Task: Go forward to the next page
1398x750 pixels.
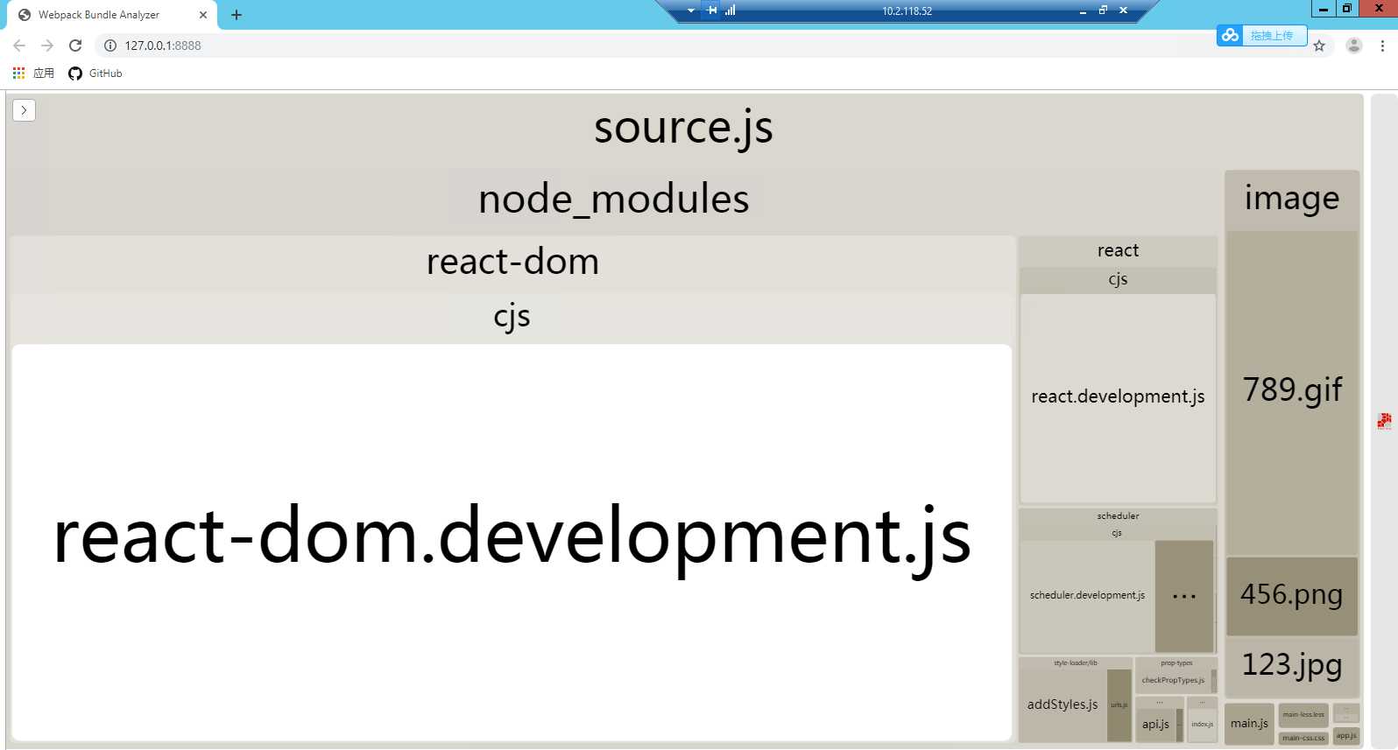Action: point(47,46)
